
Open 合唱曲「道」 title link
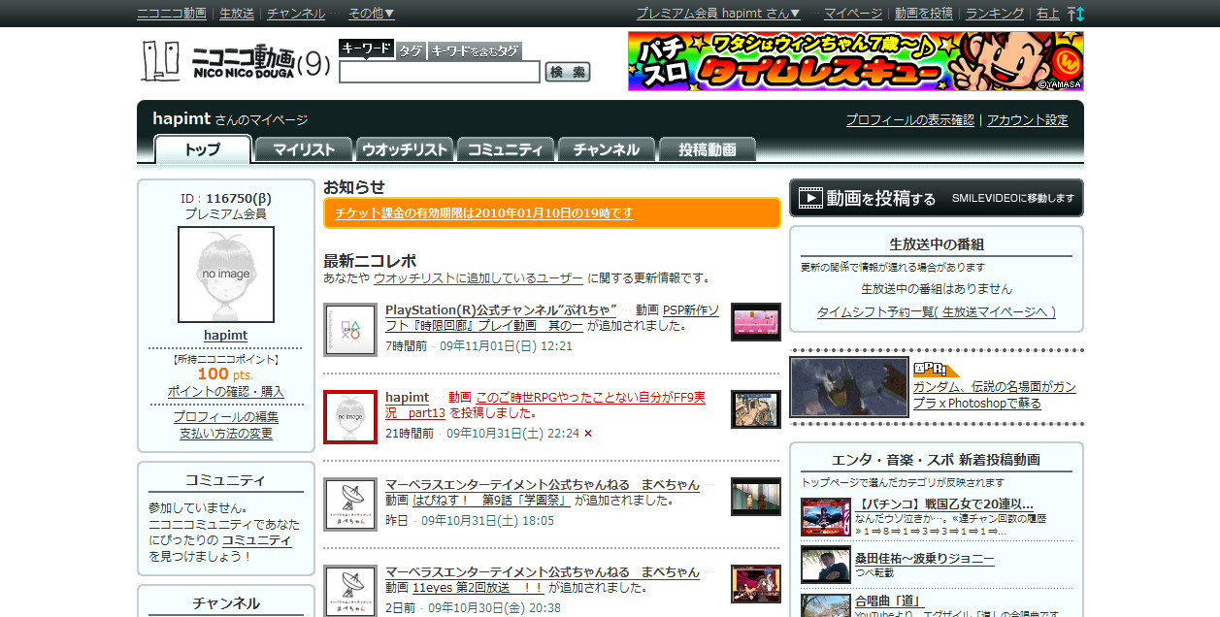click(890, 601)
